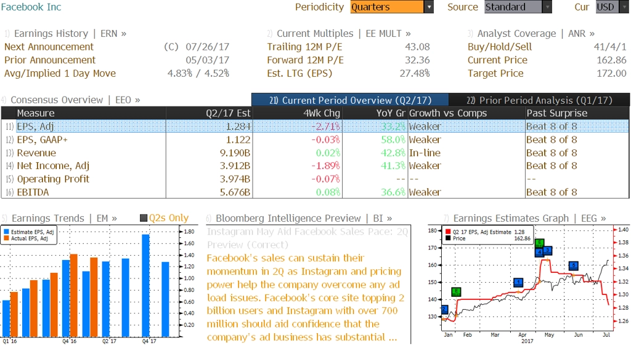Click Target Price value 172.00
Viewport: 631px width, 346px height.
click(x=611, y=74)
